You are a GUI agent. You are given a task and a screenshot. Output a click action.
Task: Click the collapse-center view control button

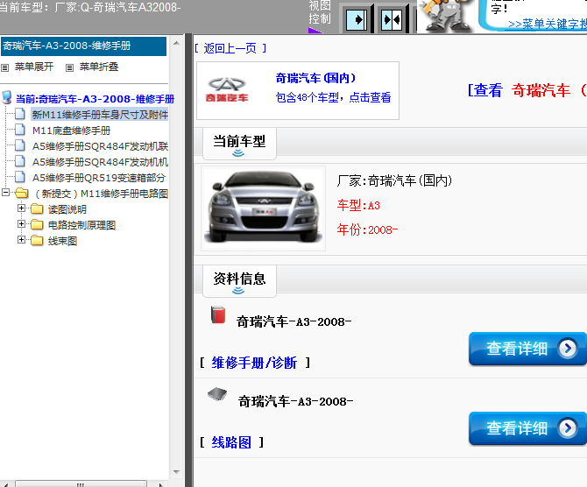point(392,19)
